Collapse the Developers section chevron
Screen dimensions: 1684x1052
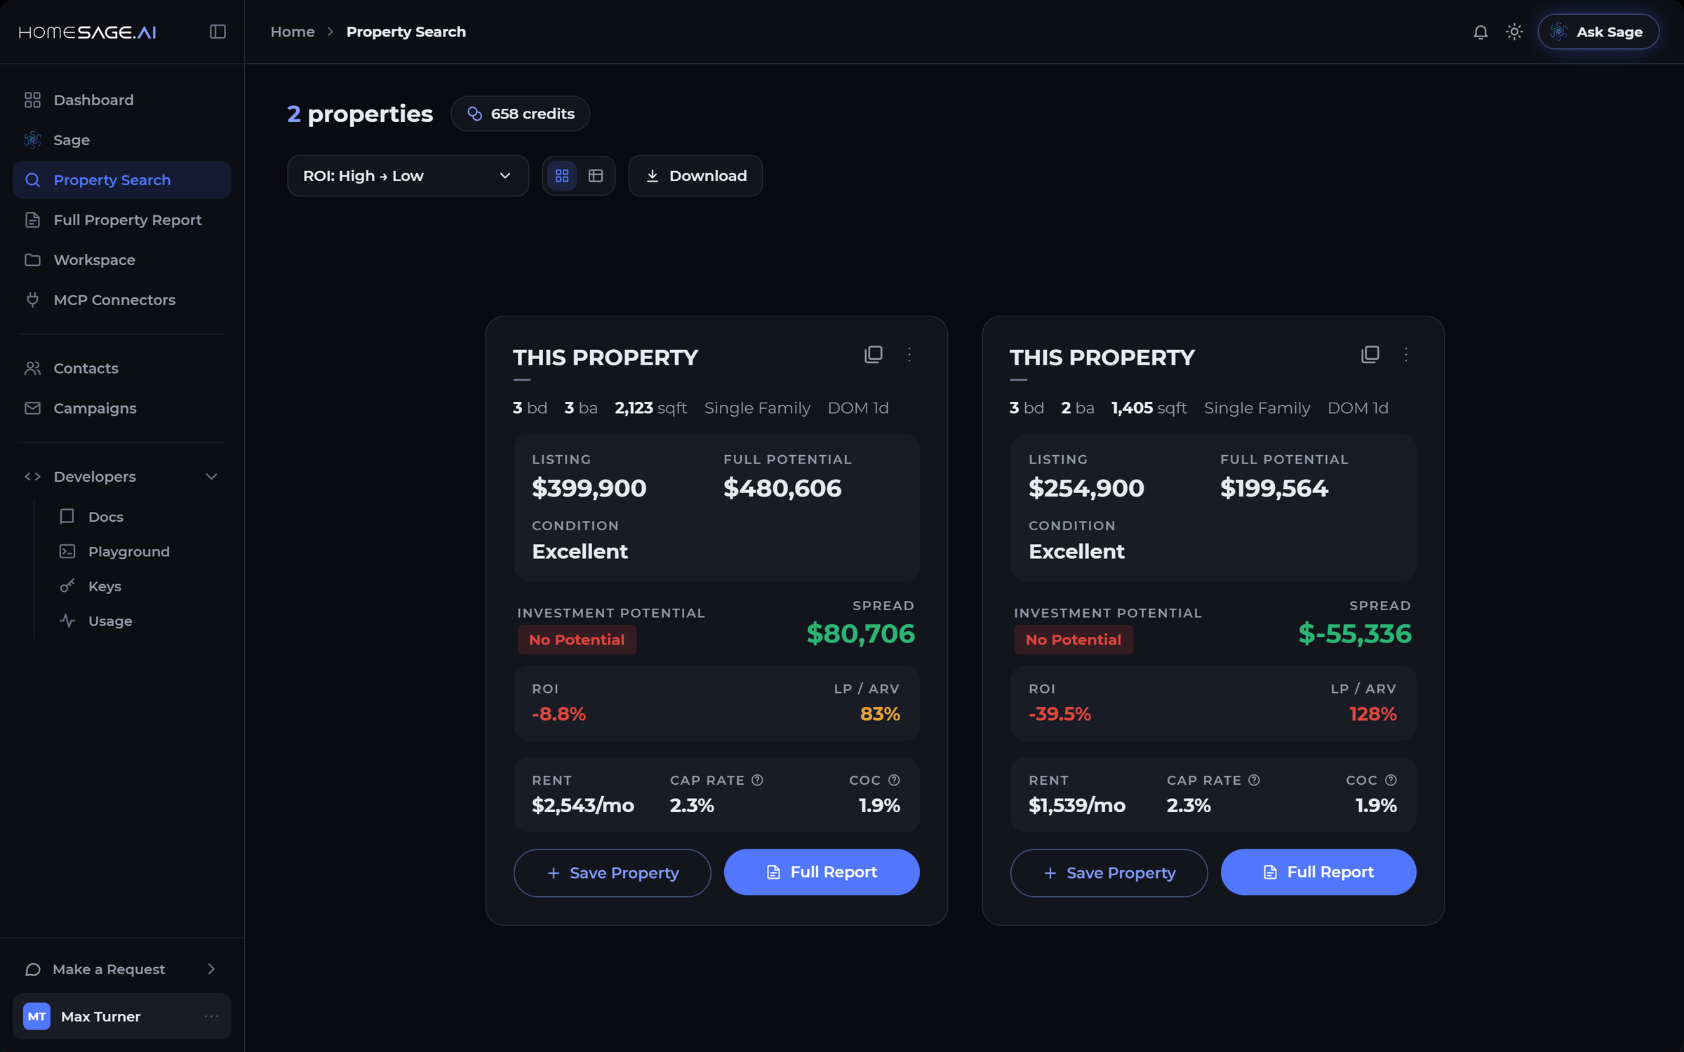click(211, 477)
